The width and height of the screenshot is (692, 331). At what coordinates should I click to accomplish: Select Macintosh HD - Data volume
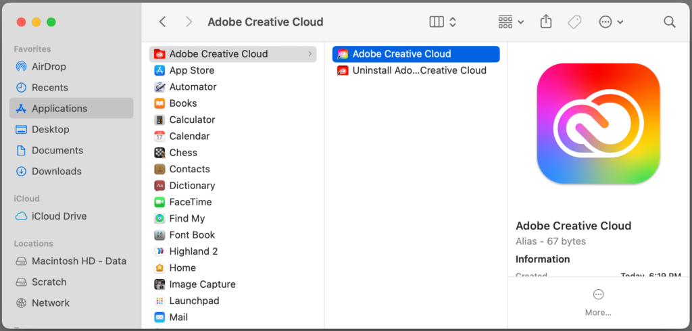coord(70,261)
